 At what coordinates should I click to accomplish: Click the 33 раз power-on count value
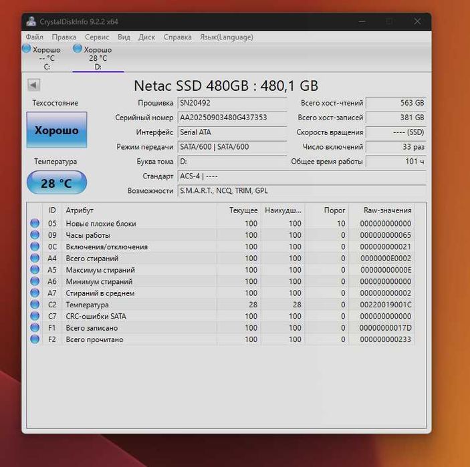tap(396, 147)
